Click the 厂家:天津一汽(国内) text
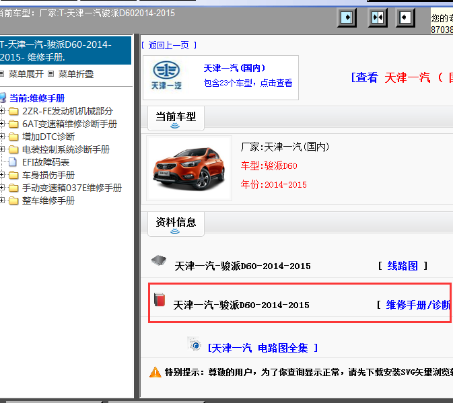453x403 pixels. click(x=285, y=147)
